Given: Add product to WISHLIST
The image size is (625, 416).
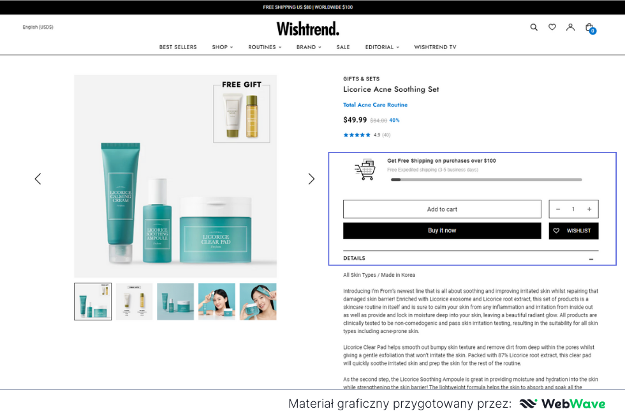Looking at the screenshot, I should coord(573,231).
